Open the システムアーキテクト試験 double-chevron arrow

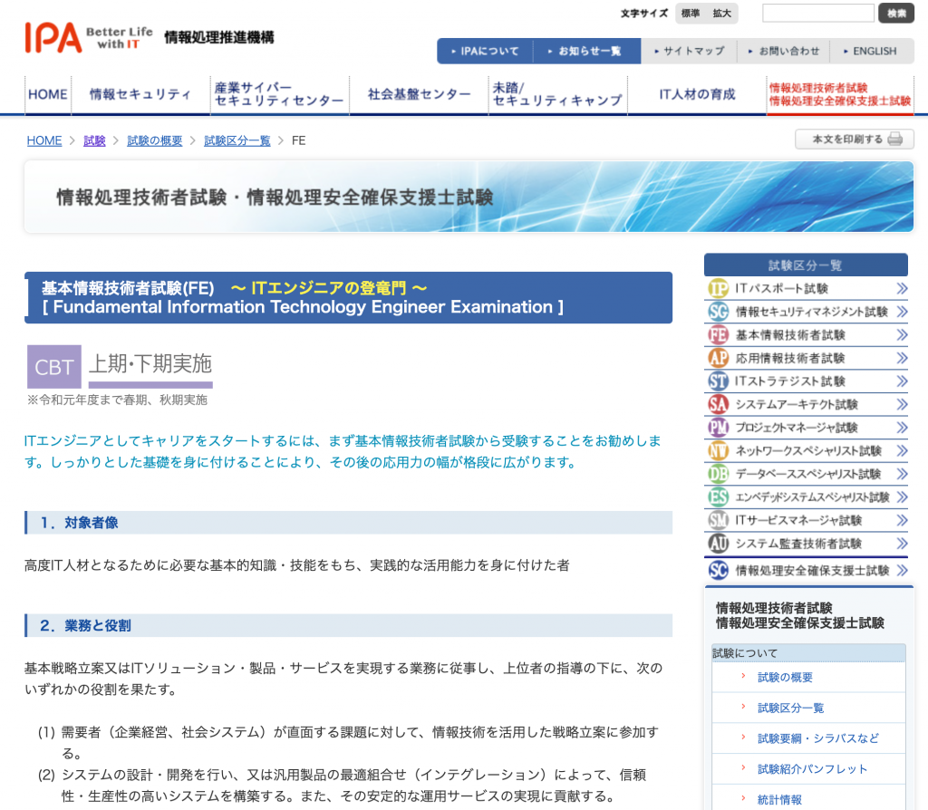pos(902,404)
